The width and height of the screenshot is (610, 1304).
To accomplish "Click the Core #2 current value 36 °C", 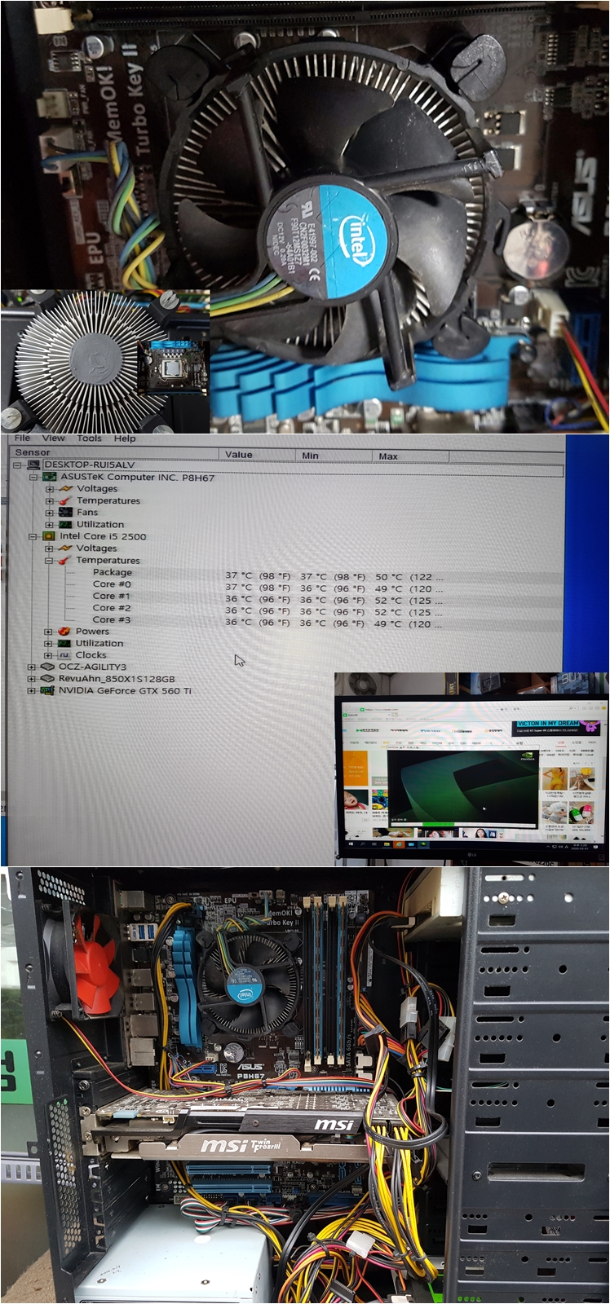I will point(239,610).
